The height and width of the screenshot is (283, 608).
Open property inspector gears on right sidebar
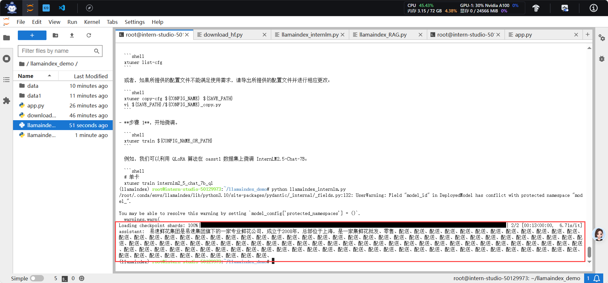coord(602,38)
